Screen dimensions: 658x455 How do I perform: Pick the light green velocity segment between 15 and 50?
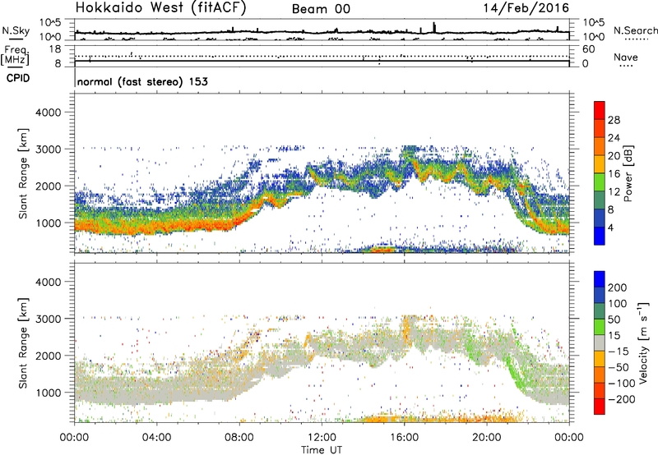pyautogui.click(x=600, y=327)
